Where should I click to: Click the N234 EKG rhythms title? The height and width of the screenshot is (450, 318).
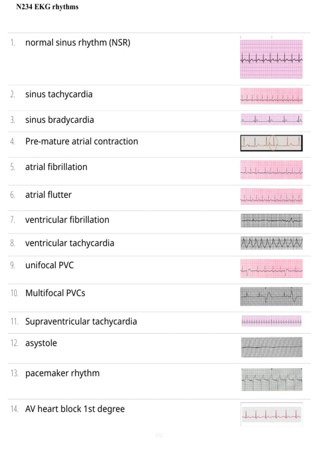pyautogui.click(x=47, y=7)
